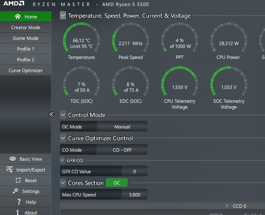Click Max CPU Speed value 3.800
This screenshot has width=265, height=215.
(x=134, y=195)
